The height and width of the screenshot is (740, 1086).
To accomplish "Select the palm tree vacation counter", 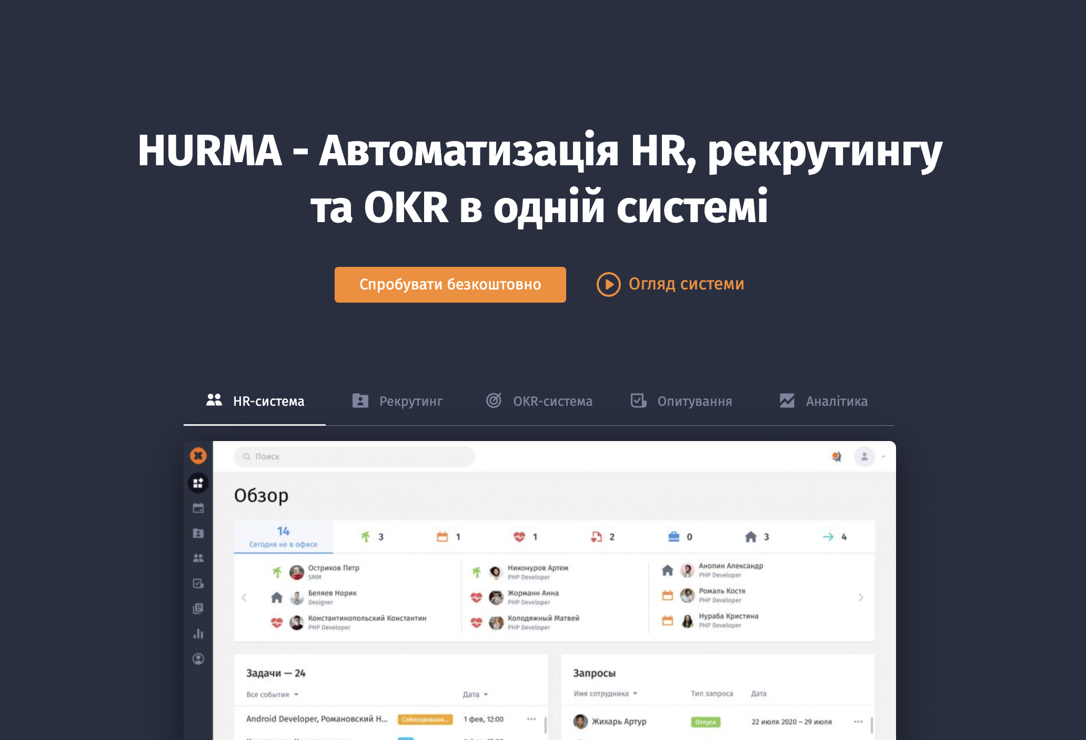I will tap(372, 537).
